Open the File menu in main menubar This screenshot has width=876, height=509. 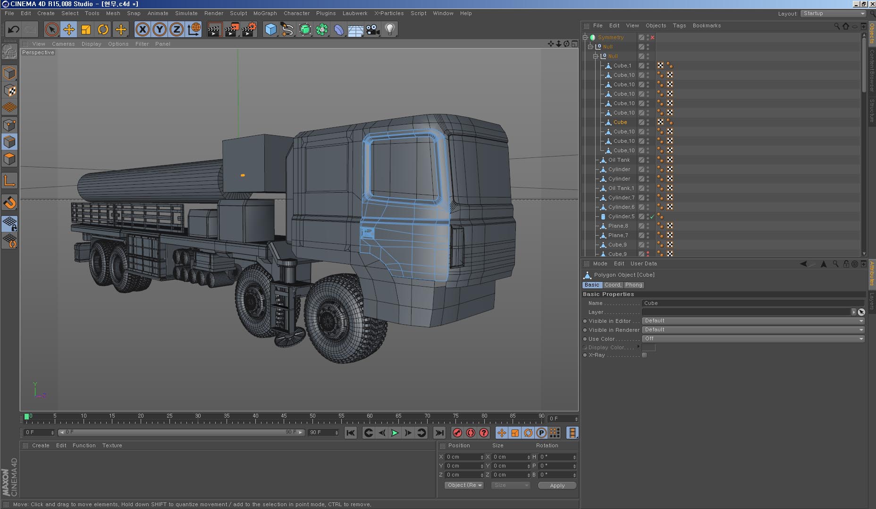[x=9, y=13]
